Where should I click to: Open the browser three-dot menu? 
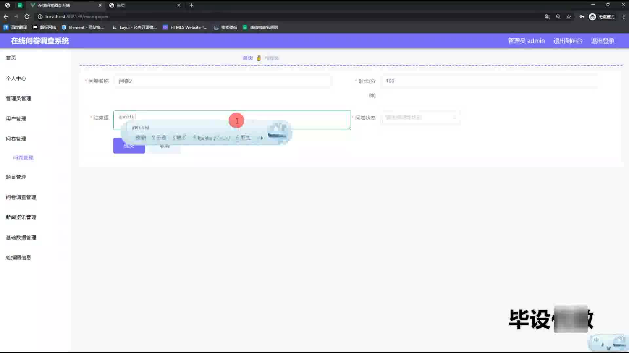pyautogui.click(x=624, y=17)
